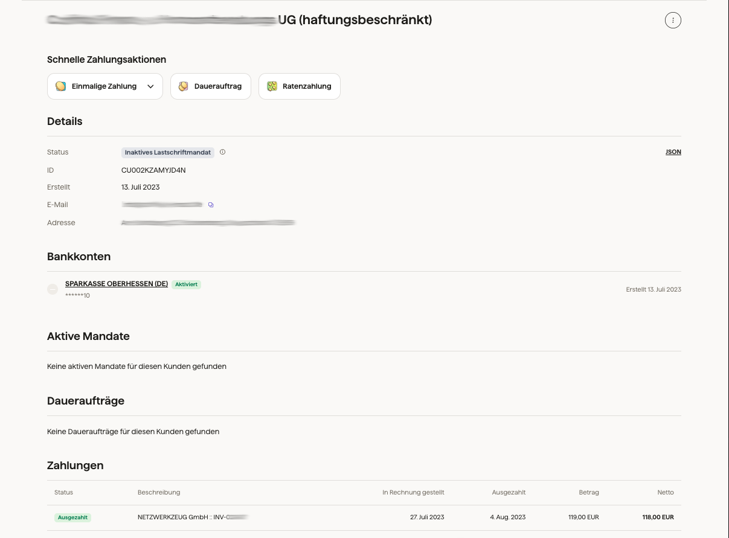Screen dimensions: 729x538
Task: Click the Beschreibung column header
Action: tap(159, 493)
